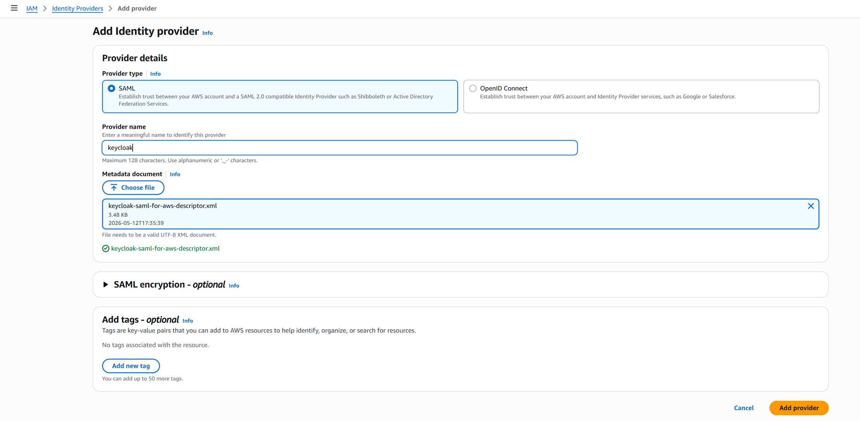Click the Add provider button
Image resolution: width=860 pixels, height=421 pixels.
click(799, 408)
